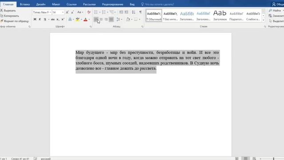Increase font size
The width and height of the screenshot is (284, 160).
pyautogui.click(x=67, y=12)
